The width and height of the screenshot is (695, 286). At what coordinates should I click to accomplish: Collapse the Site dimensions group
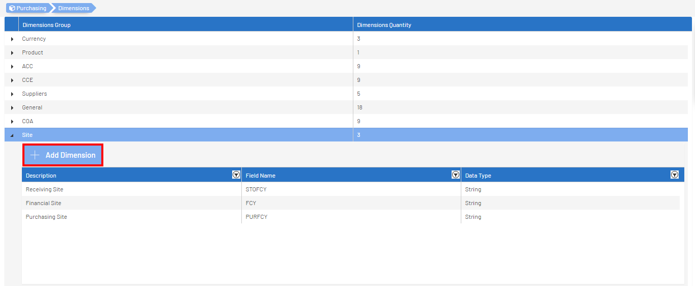(x=12, y=135)
